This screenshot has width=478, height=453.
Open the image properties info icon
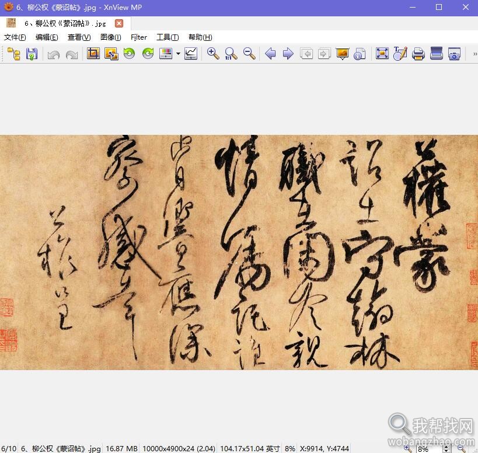coord(360,54)
